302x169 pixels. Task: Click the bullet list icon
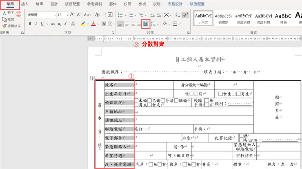point(120,15)
